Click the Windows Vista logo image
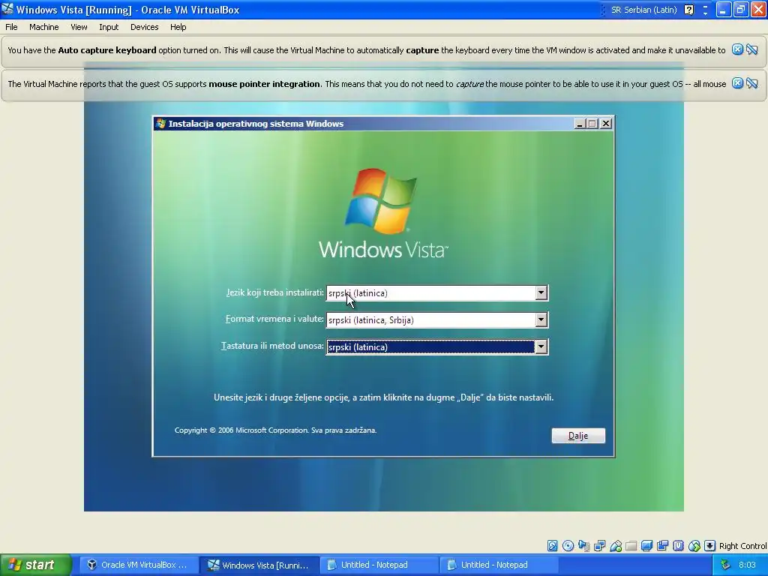This screenshot has width=768, height=576. click(x=383, y=214)
